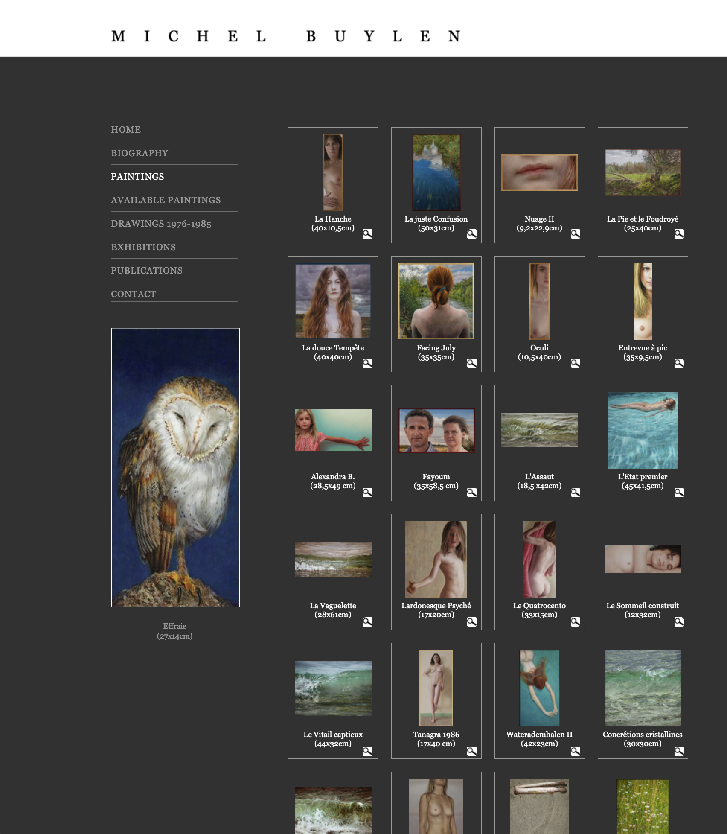Click magnifier icon for Concrétions cristallines

click(679, 751)
